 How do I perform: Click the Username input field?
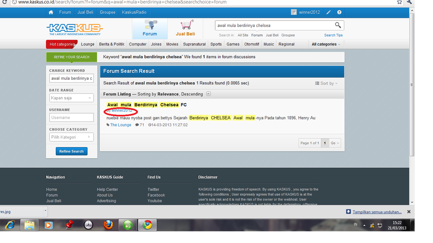tap(71, 117)
